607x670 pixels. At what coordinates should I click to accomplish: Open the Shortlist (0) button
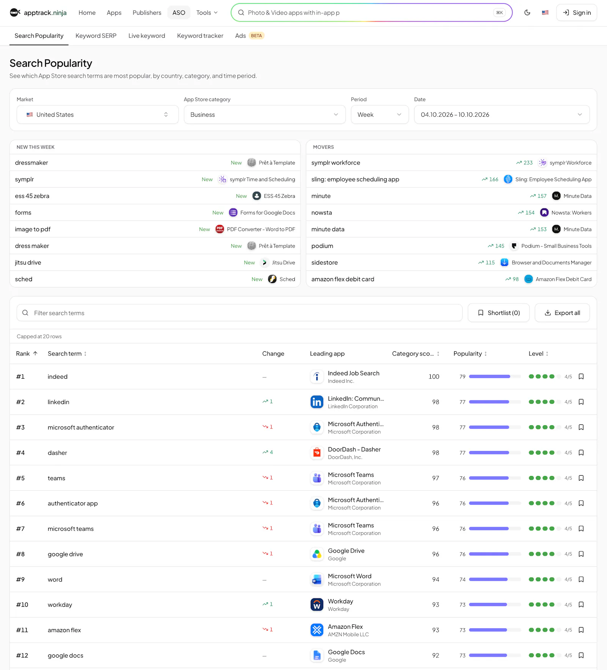[x=498, y=313]
